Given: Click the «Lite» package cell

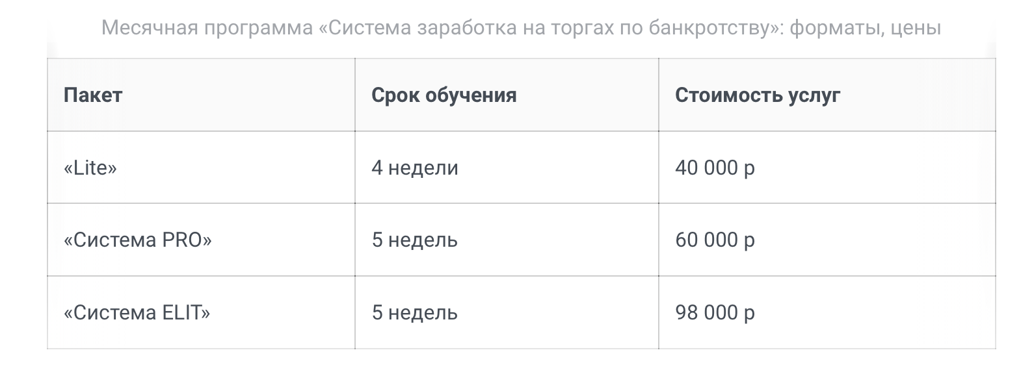Looking at the screenshot, I should [x=90, y=168].
